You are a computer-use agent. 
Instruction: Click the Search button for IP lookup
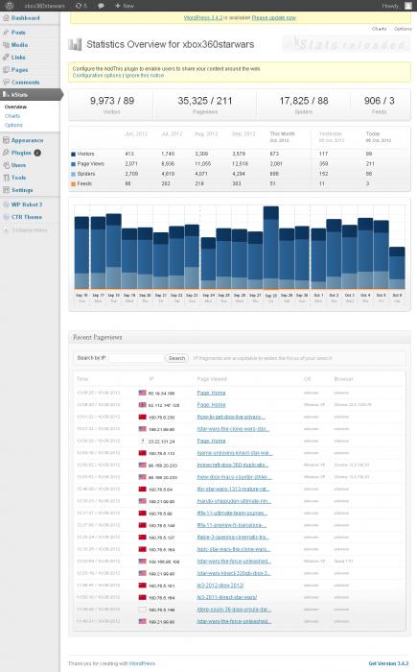click(176, 358)
